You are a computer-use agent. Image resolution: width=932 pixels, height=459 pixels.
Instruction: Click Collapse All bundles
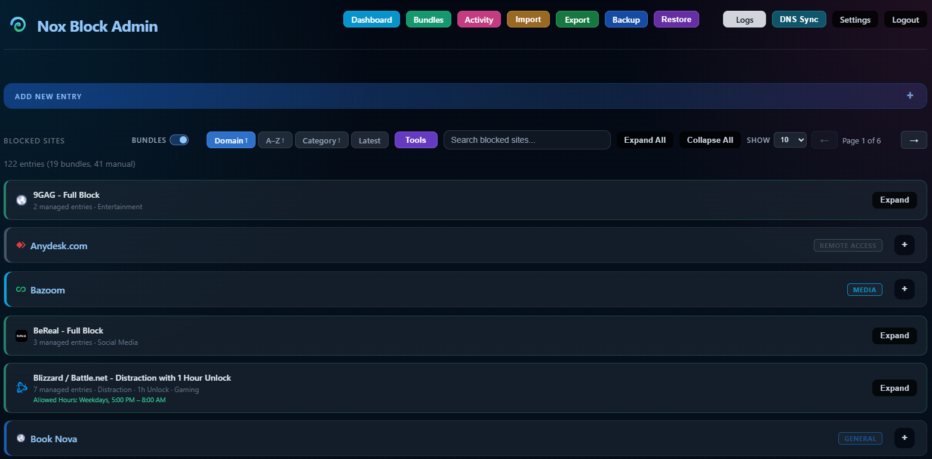[710, 140]
